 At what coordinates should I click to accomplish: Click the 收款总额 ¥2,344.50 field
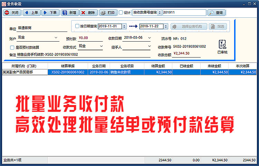tap(186, 54)
